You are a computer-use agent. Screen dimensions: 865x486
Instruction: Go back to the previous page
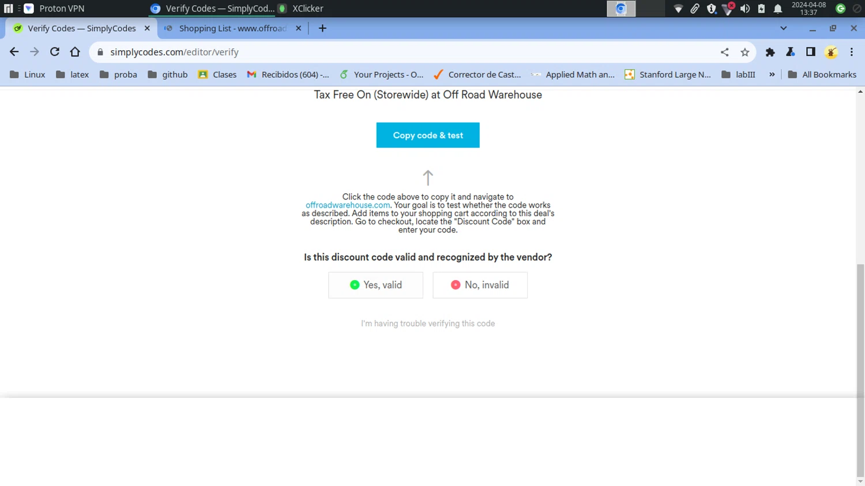pos(14,52)
